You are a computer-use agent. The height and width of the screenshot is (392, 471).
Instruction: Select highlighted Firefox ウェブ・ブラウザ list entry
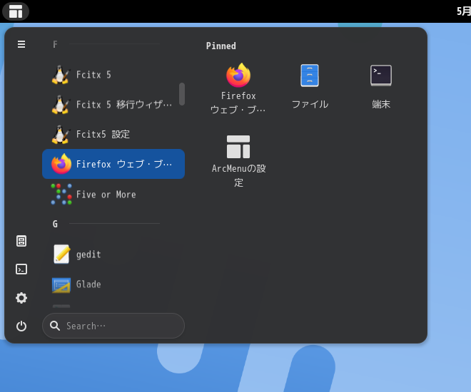[113, 164]
